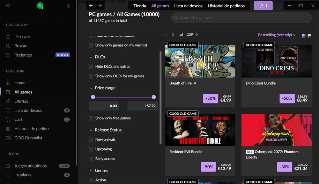The image size is (319, 184).
Task: Open Bestselling (recently) sort dropdown
Action: [x=277, y=35]
